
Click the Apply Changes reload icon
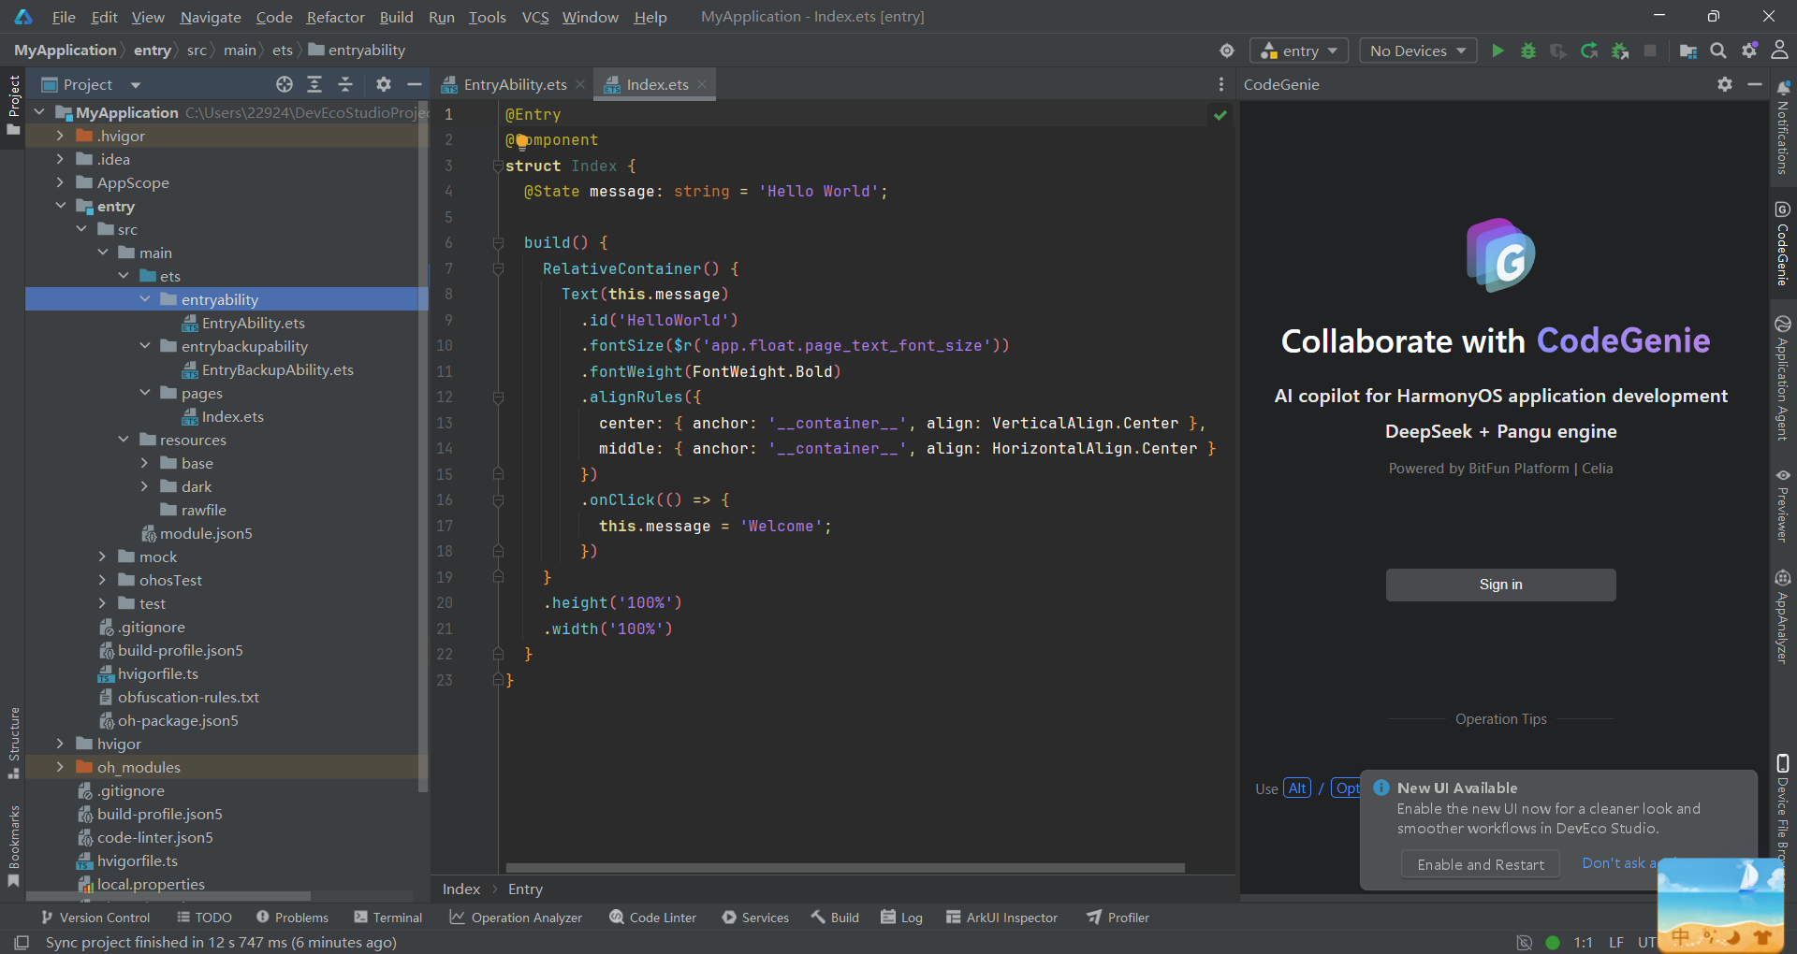click(1589, 51)
